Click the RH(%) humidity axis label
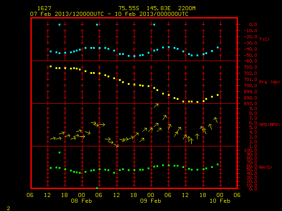 (x=265, y=167)
